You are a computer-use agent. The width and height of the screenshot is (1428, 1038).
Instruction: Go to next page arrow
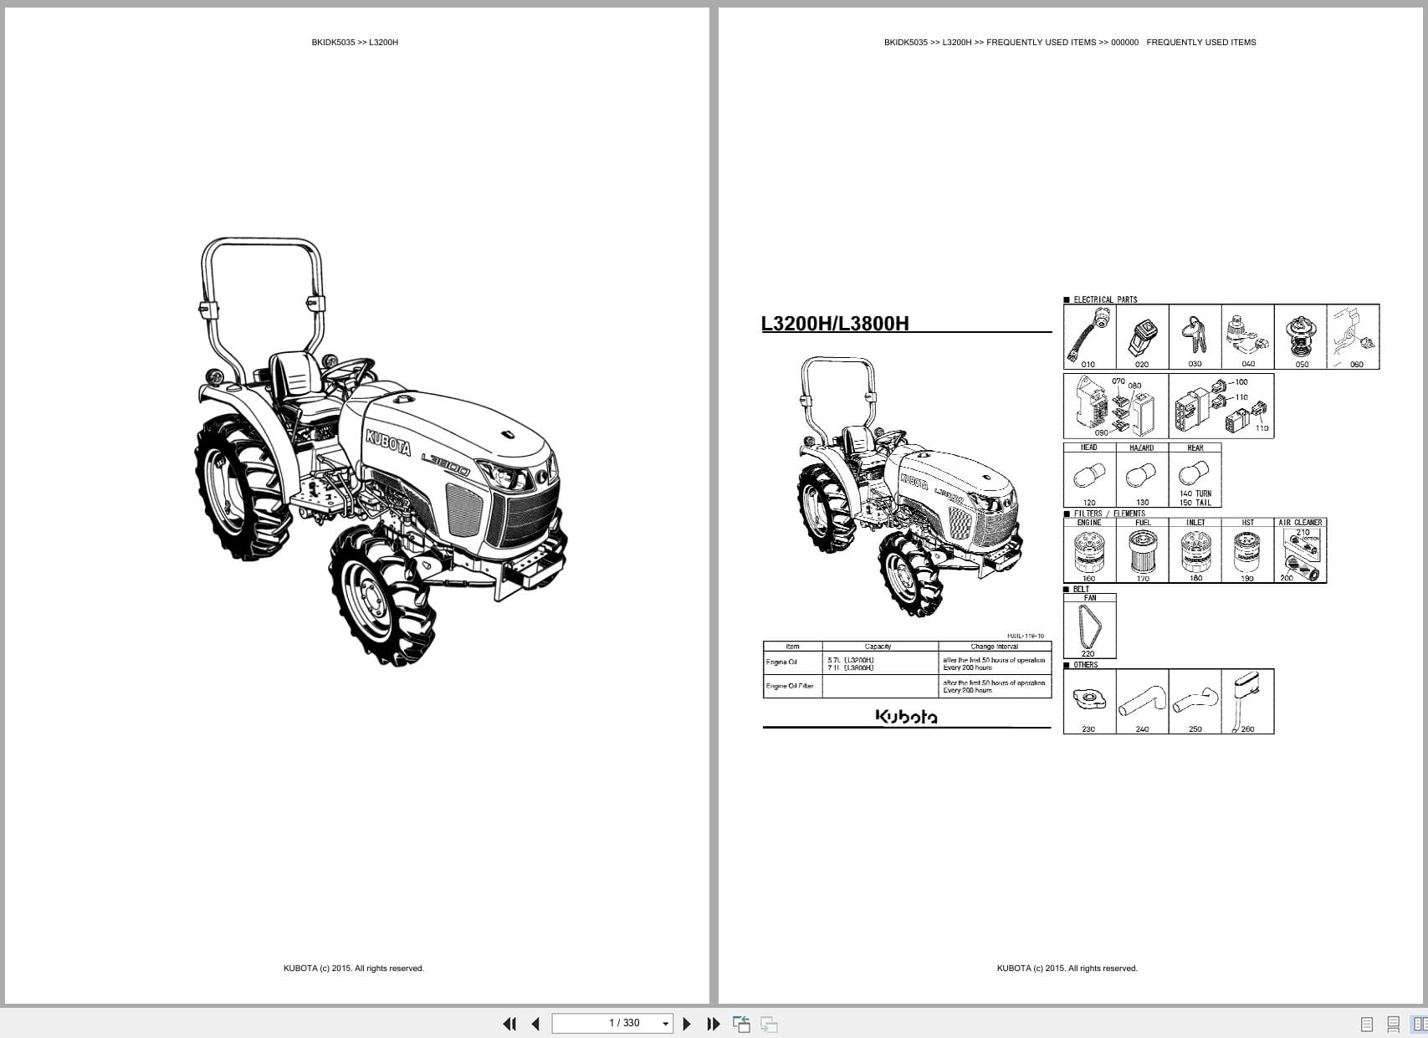point(687,1024)
